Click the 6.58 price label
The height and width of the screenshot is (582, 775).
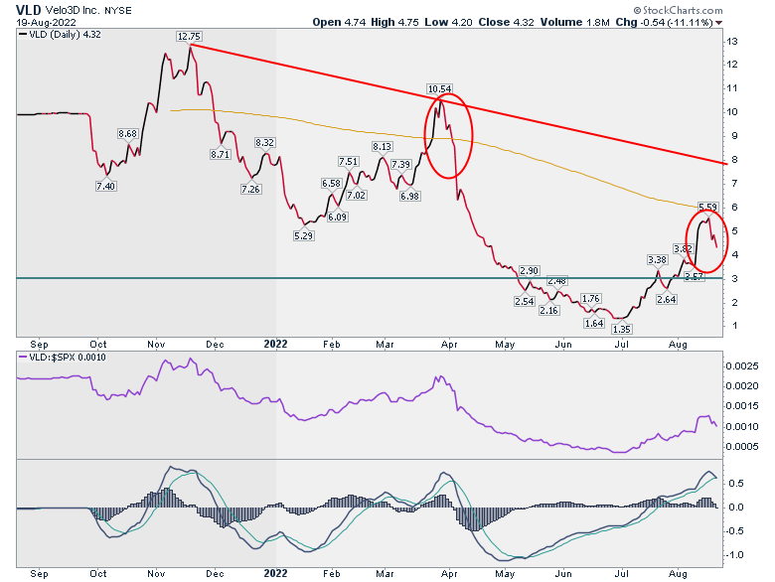[331, 184]
